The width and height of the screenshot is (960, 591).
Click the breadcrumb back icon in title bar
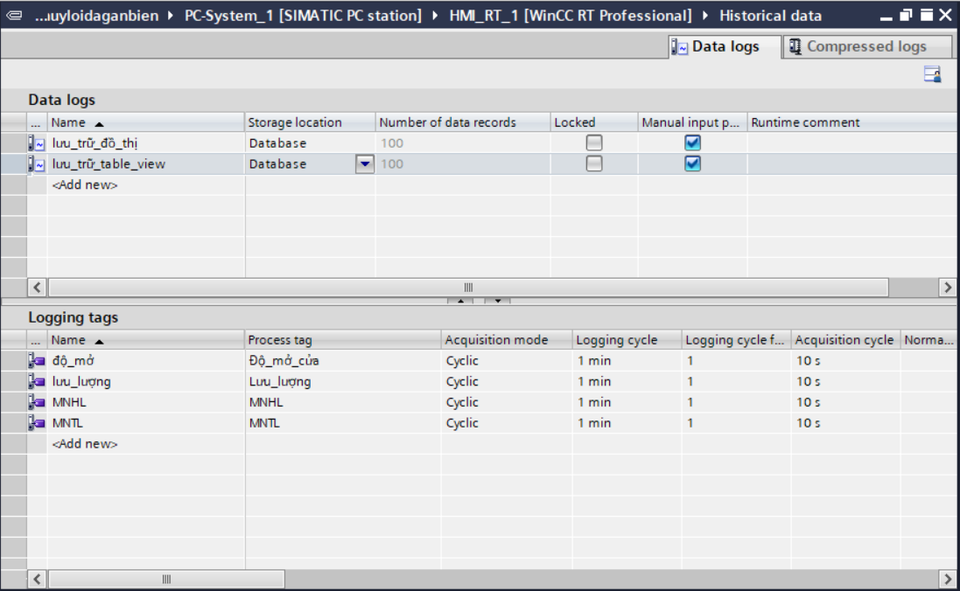point(14,16)
